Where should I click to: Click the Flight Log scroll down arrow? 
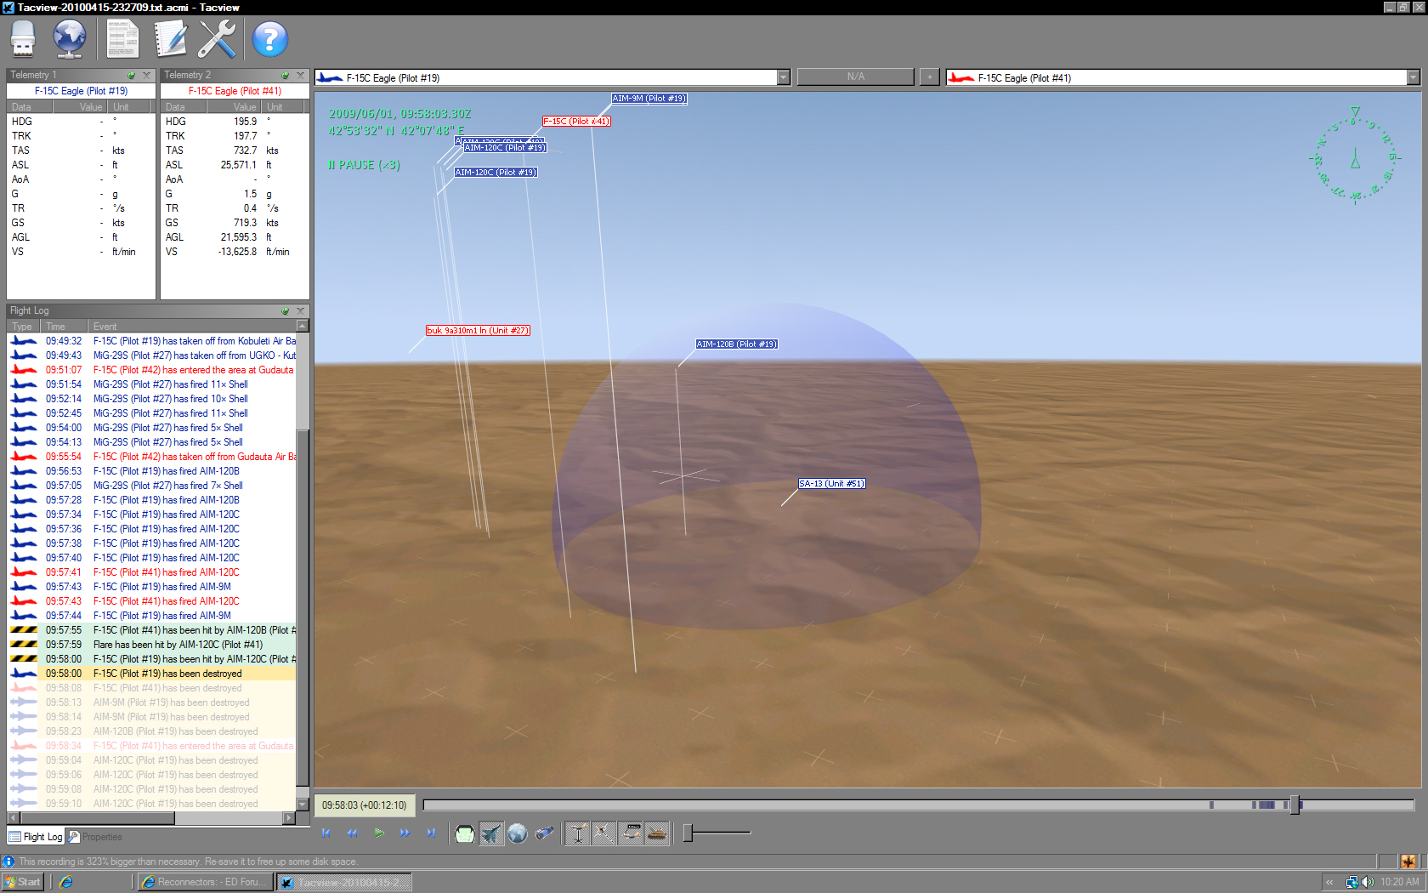[x=302, y=804]
